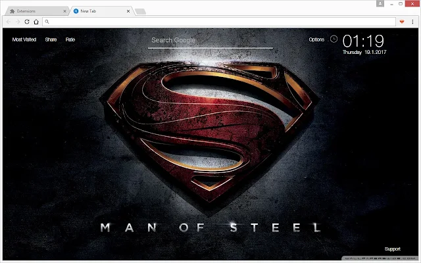Click the clock icon beside the time

click(x=334, y=39)
